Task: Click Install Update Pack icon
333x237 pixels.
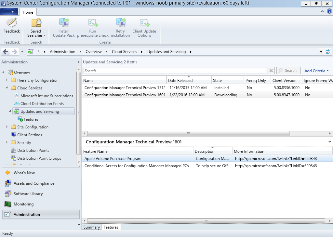Action: click(64, 23)
